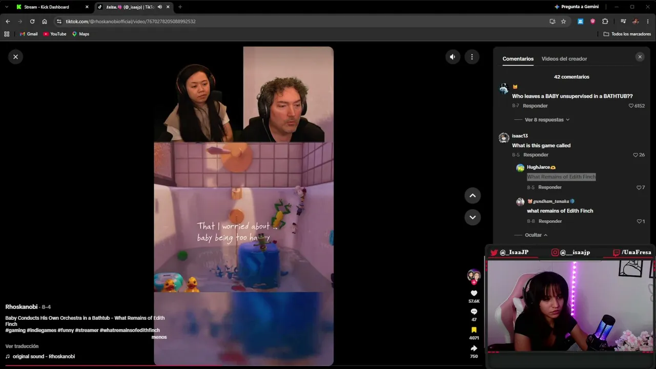Open HughJarce's avatar

point(520,168)
